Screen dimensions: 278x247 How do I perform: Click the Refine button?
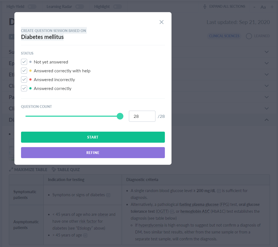point(93,153)
